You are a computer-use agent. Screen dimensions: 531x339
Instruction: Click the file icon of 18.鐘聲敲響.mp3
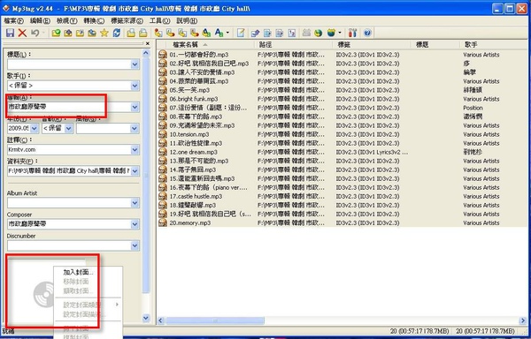click(x=163, y=206)
